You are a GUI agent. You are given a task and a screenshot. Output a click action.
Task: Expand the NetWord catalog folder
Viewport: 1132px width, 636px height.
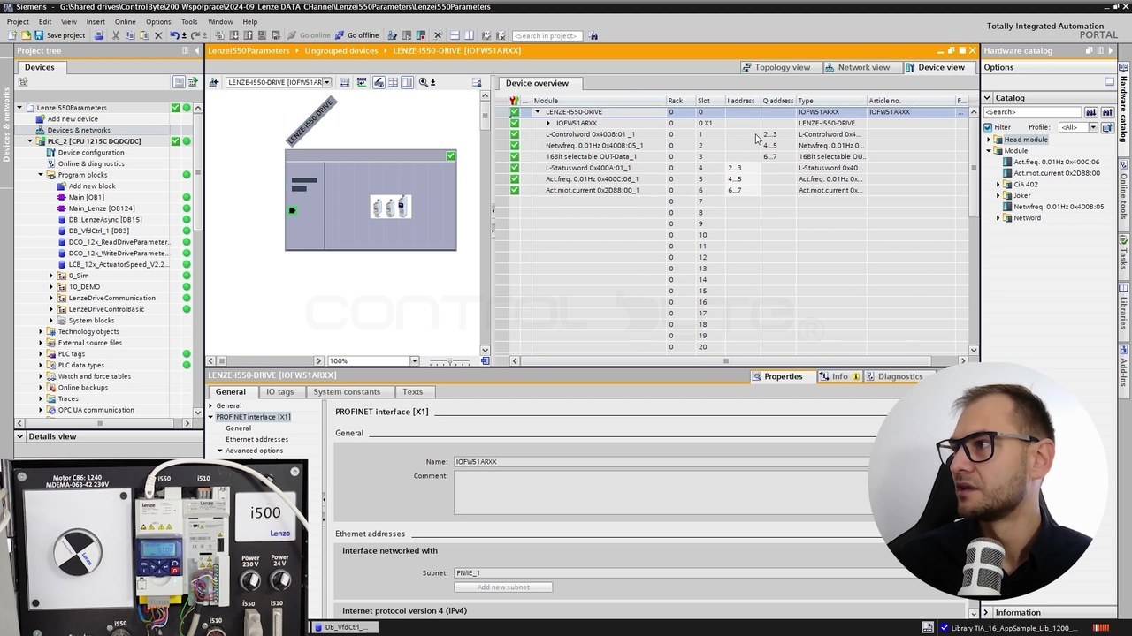coord(998,218)
